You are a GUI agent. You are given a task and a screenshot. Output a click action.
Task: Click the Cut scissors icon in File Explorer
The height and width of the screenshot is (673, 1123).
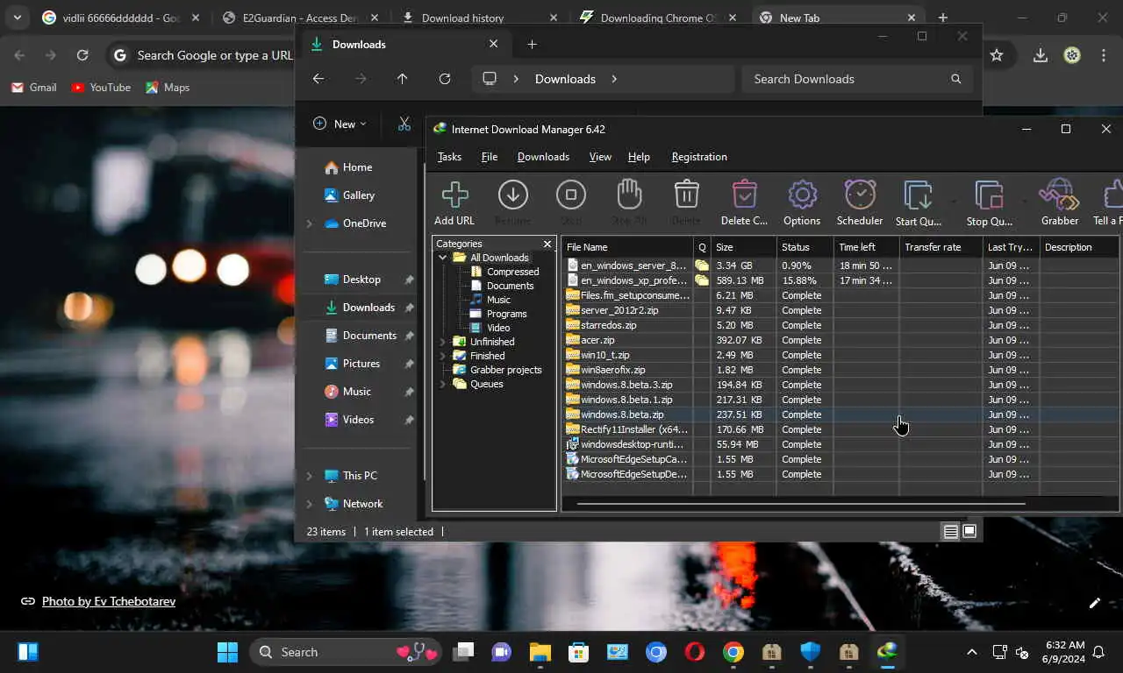coord(404,124)
